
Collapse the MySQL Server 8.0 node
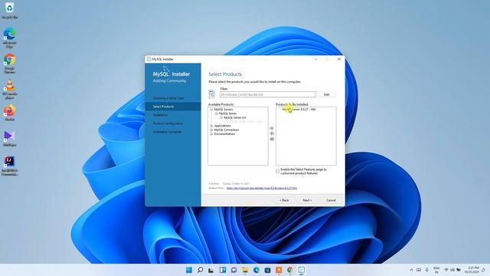pos(221,117)
